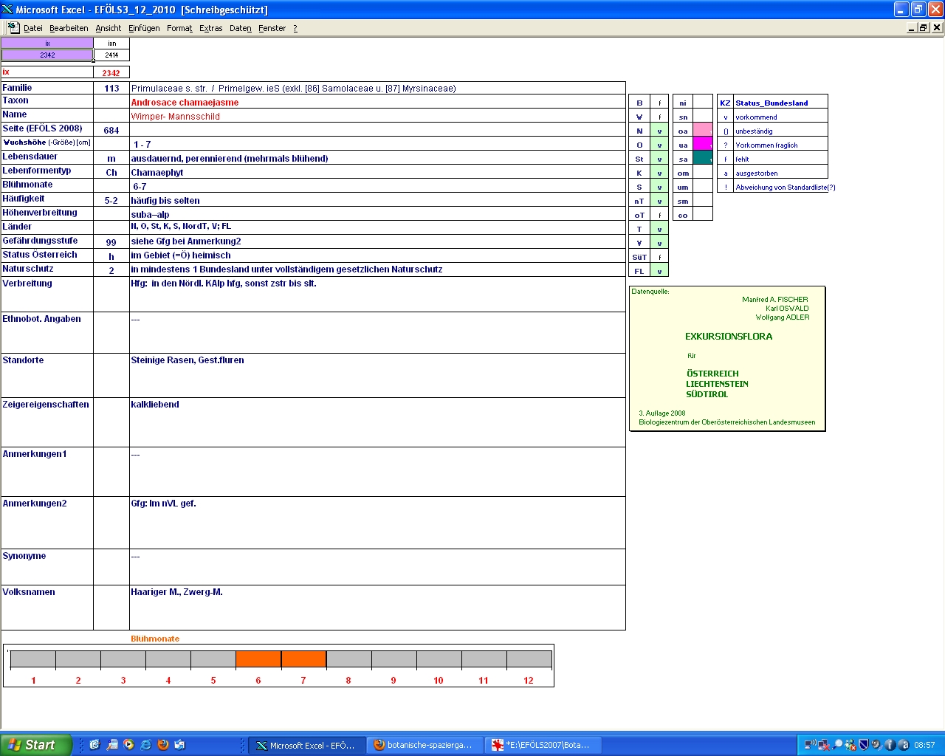
Task: Open the ? help menu
Action: click(x=295, y=28)
